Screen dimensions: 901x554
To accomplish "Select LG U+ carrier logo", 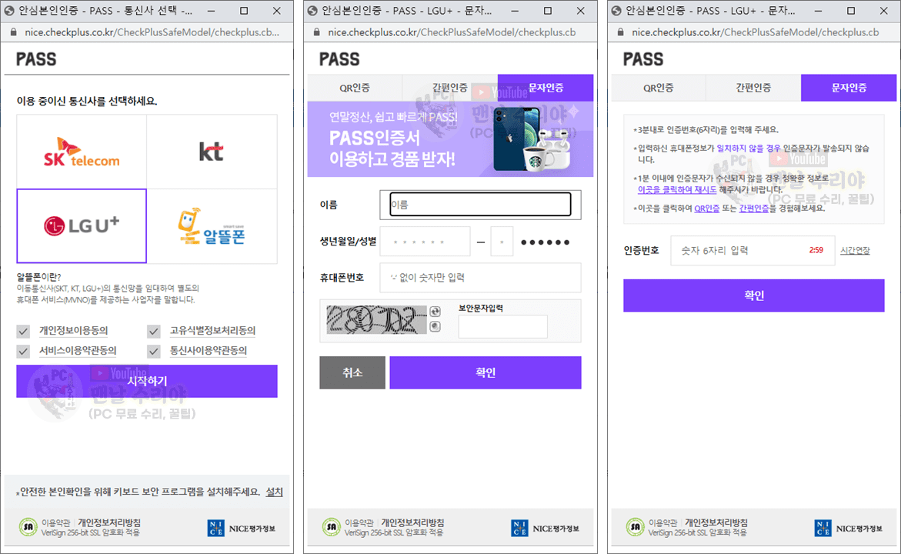I will coord(82,226).
